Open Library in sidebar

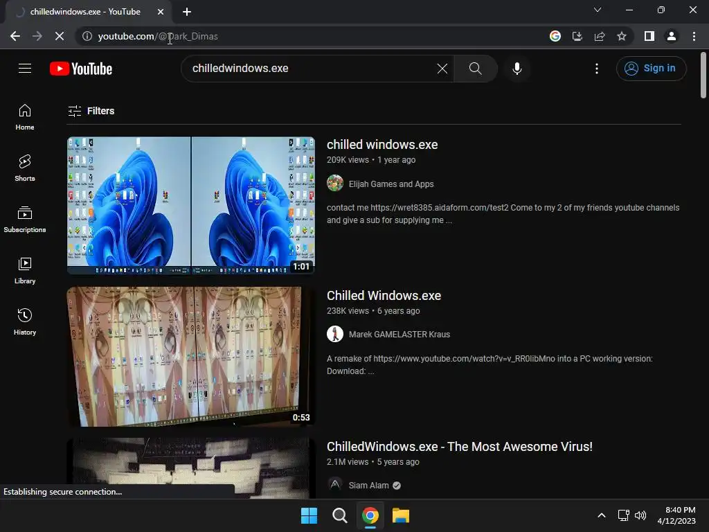25,271
